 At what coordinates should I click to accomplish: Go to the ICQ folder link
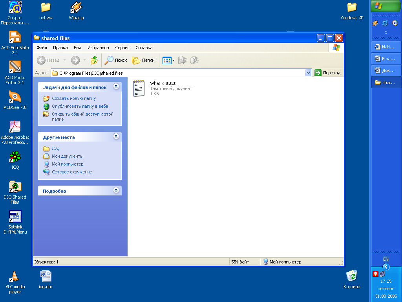point(56,148)
